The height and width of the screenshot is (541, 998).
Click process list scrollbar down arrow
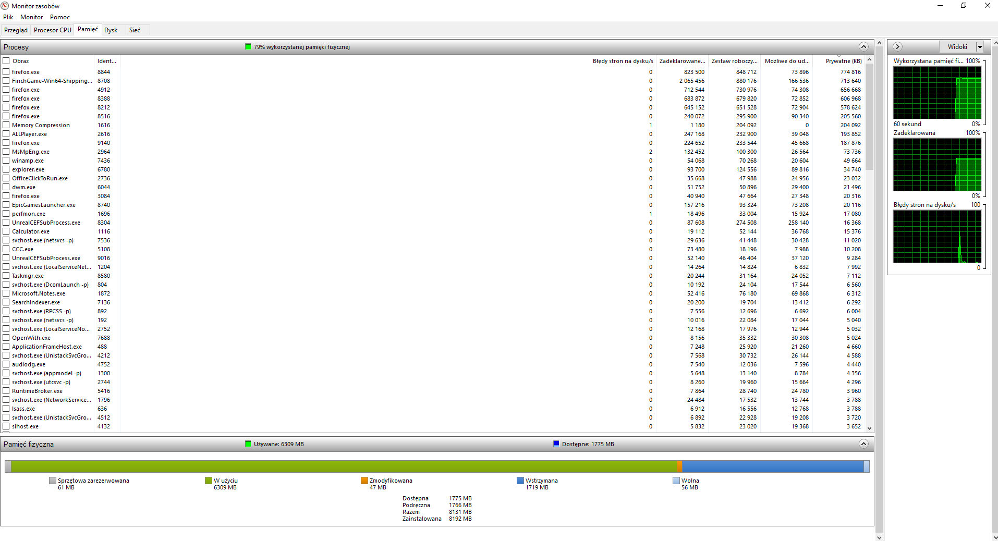click(x=869, y=428)
